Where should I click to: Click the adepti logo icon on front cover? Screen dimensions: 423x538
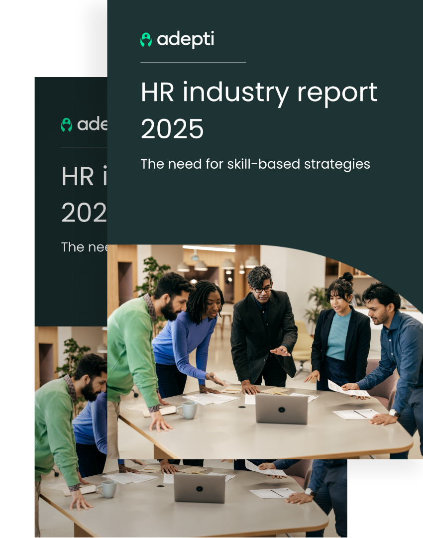click(x=146, y=40)
